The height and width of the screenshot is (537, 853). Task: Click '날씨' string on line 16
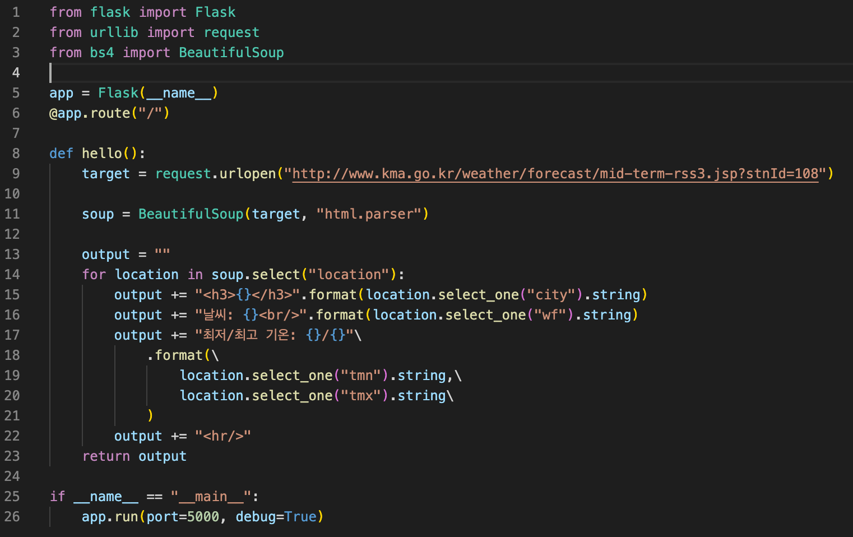click(214, 315)
